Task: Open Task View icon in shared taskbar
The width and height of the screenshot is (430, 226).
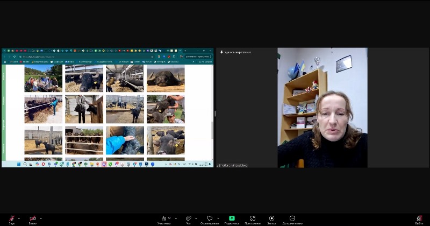Action: 31,164
